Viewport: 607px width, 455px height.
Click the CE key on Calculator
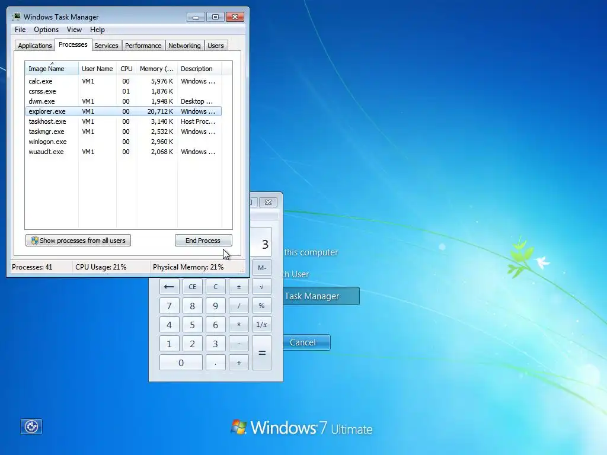coord(193,287)
